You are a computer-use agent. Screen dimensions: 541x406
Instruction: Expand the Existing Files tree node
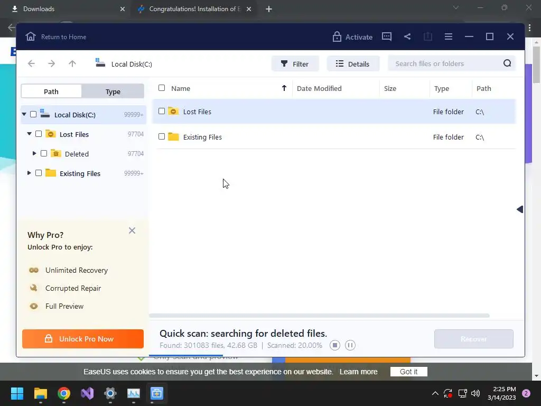pyautogui.click(x=29, y=173)
